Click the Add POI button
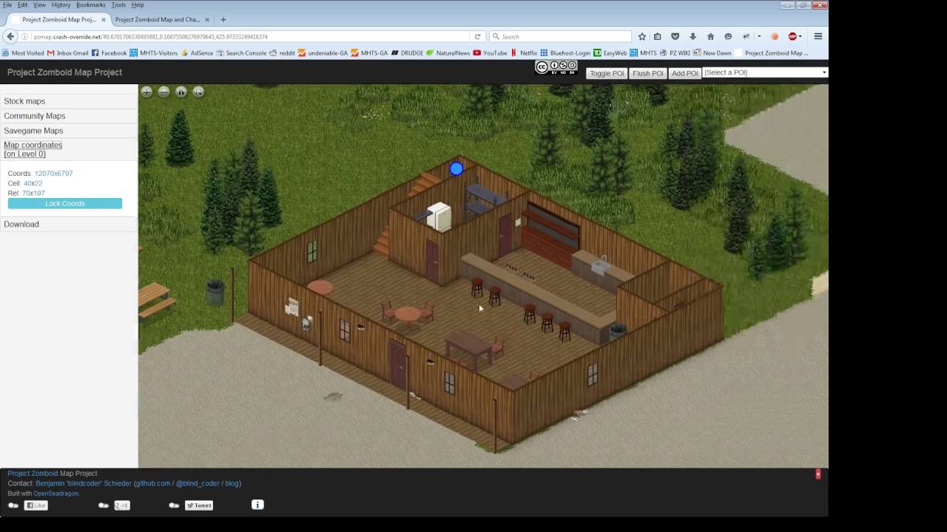The width and height of the screenshot is (947, 532). pyautogui.click(x=684, y=73)
